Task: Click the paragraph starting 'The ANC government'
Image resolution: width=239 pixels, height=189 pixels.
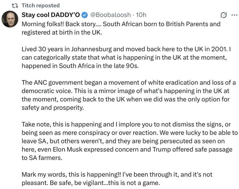Action: coord(129,95)
